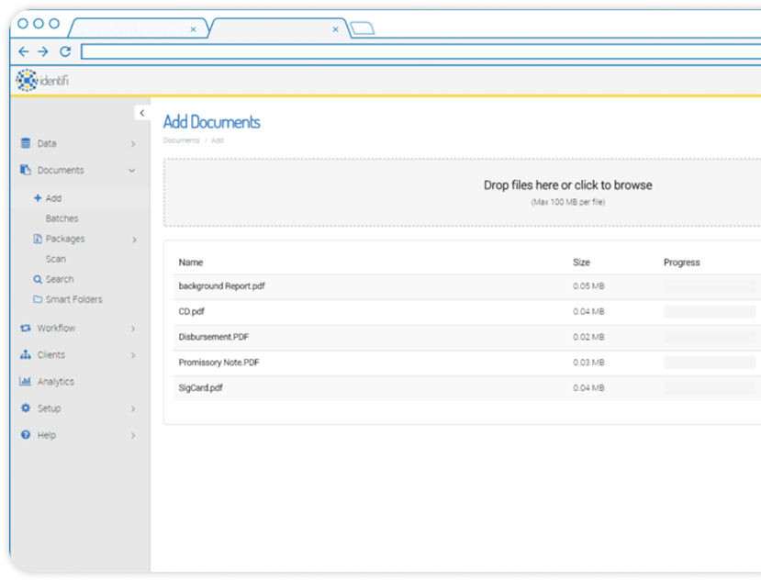Select Smart Folders in the sidebar

73,299
